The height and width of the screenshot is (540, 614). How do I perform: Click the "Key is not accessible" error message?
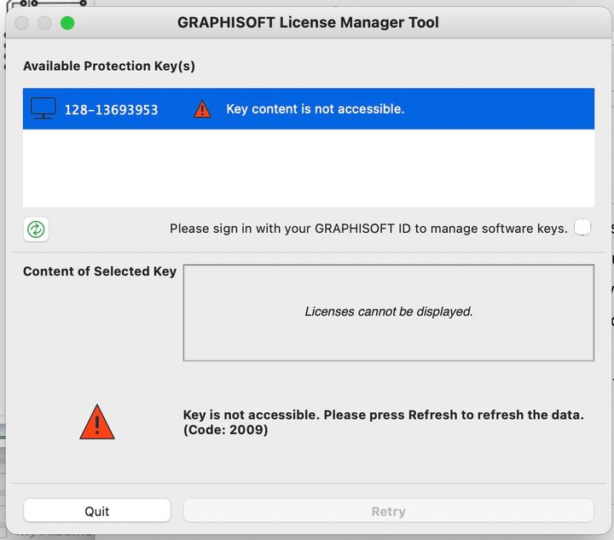point(384,422)
